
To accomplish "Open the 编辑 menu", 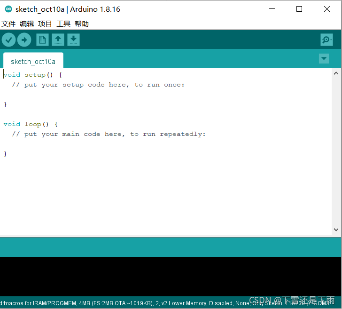I will [27, 24].
